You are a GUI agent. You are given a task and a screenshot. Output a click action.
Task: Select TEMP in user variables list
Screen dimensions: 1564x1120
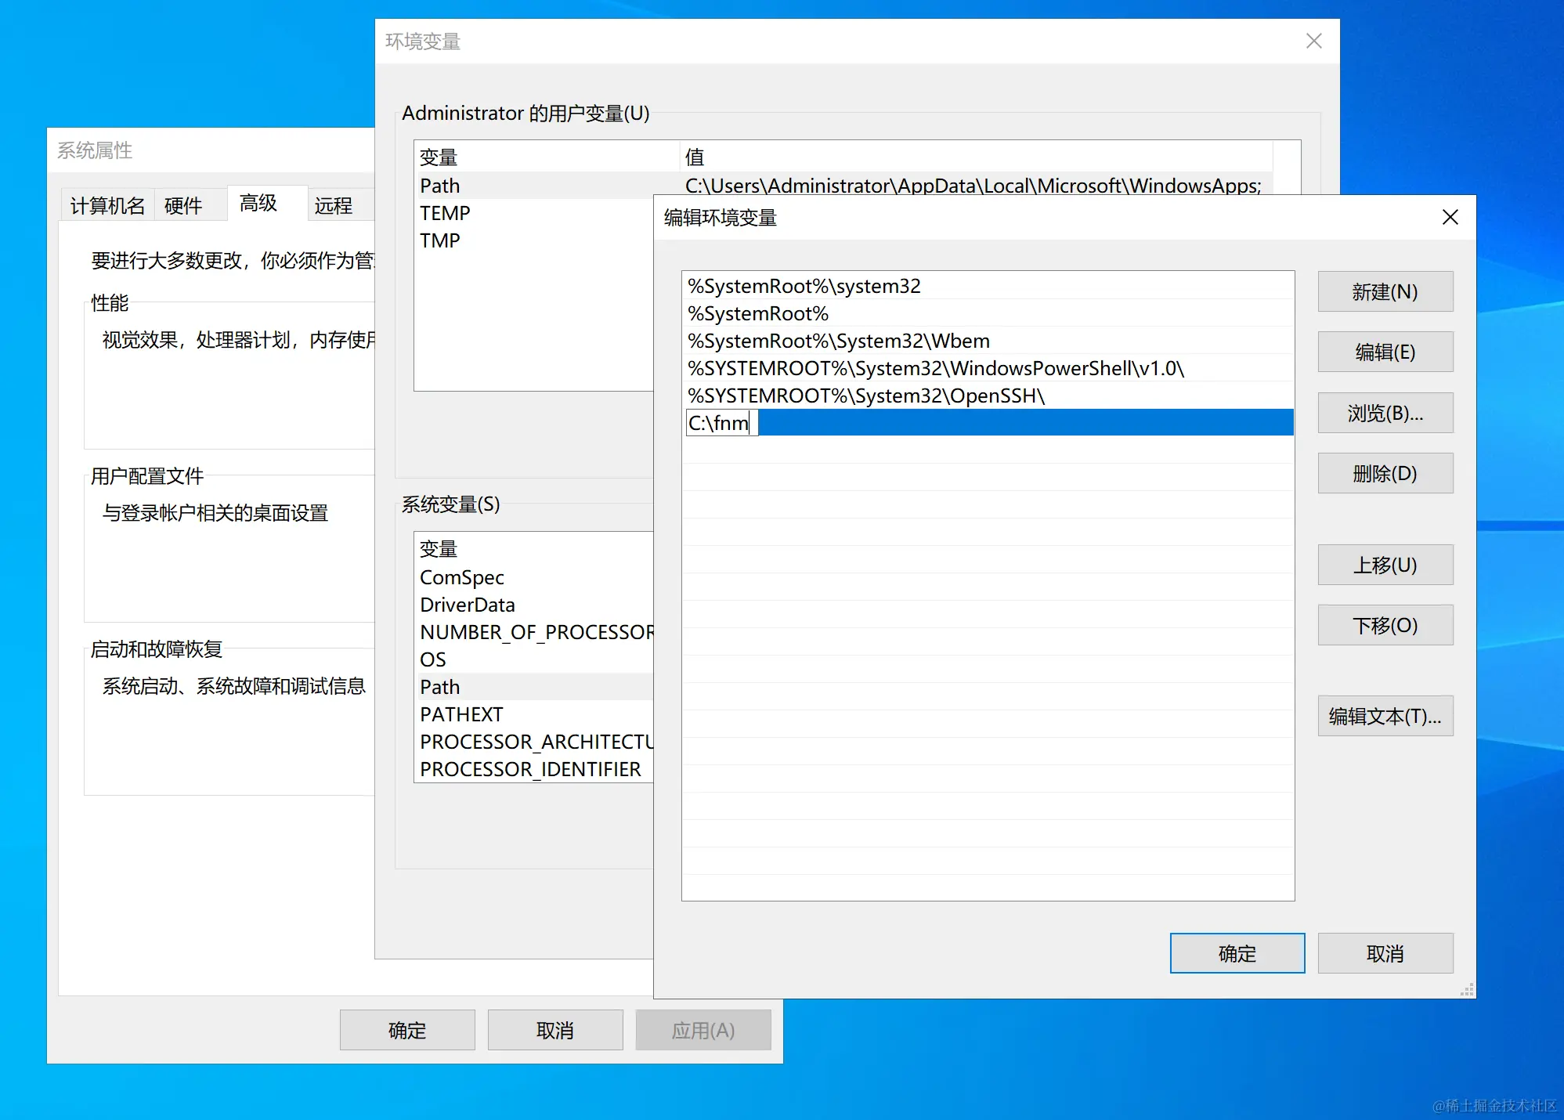(x=445, y=213)
